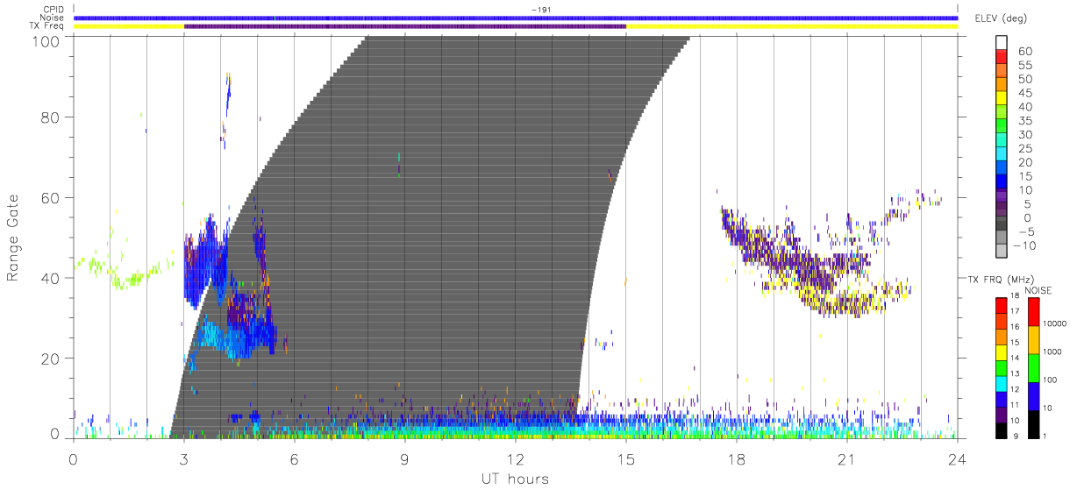
Task: Click the "35" label on the ELEV scale
Action: (1024, 121)
